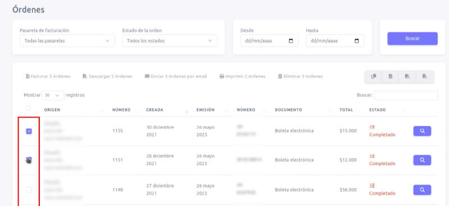The width and height of the screenshot is (449, 206).
Task: Click Boleta electrónica in order 1148 row
Action: coord(294,190)
